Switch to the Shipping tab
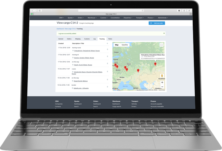Image resolution: width=222 pixels, height=151 pixels. [78, 39]
